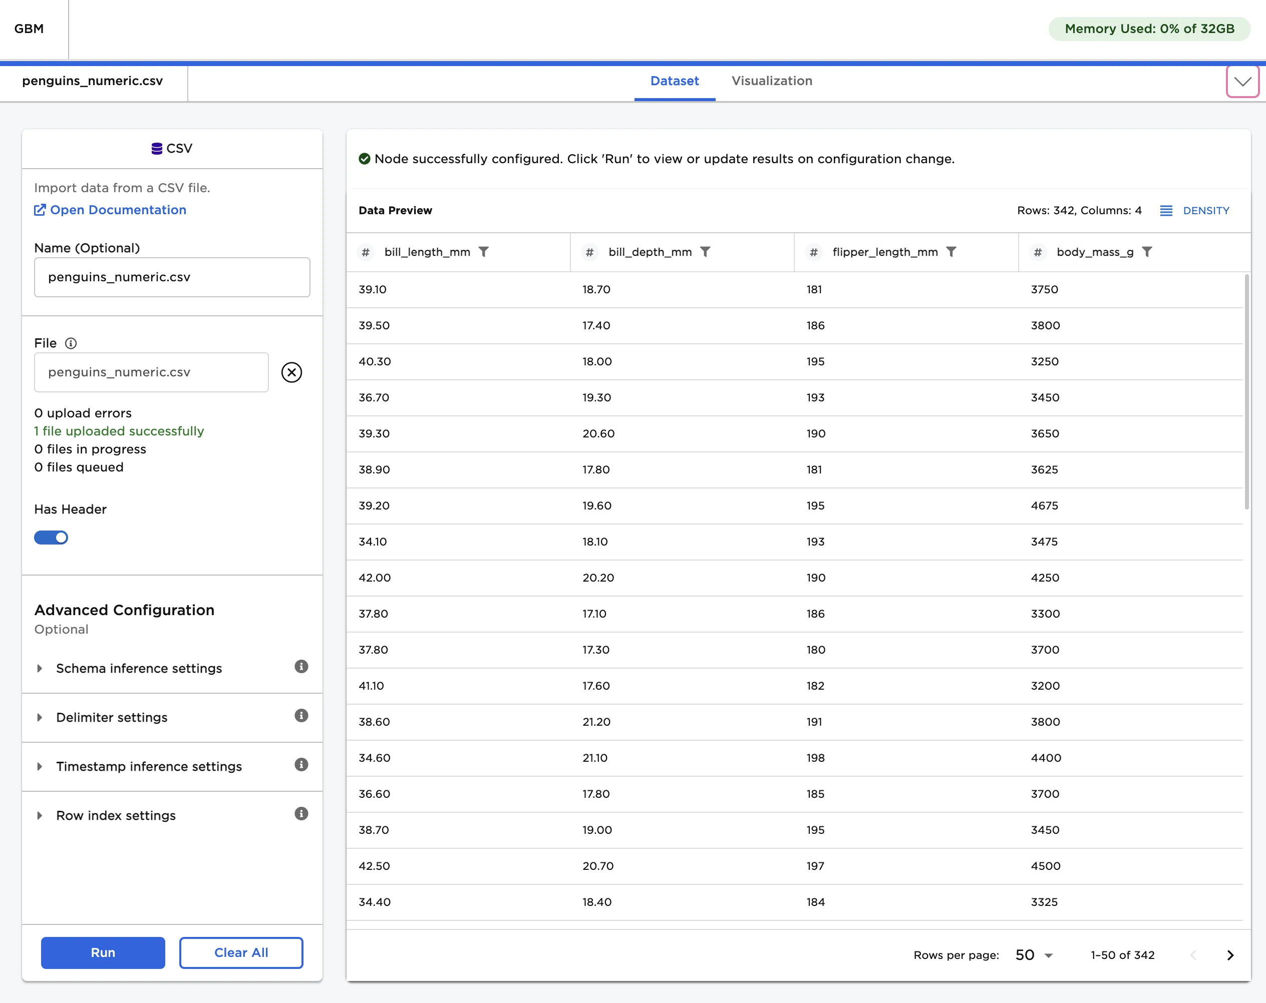Select the Dataset tab
The height and width of the screenshot is (1003, 1266).
[674, 81]
